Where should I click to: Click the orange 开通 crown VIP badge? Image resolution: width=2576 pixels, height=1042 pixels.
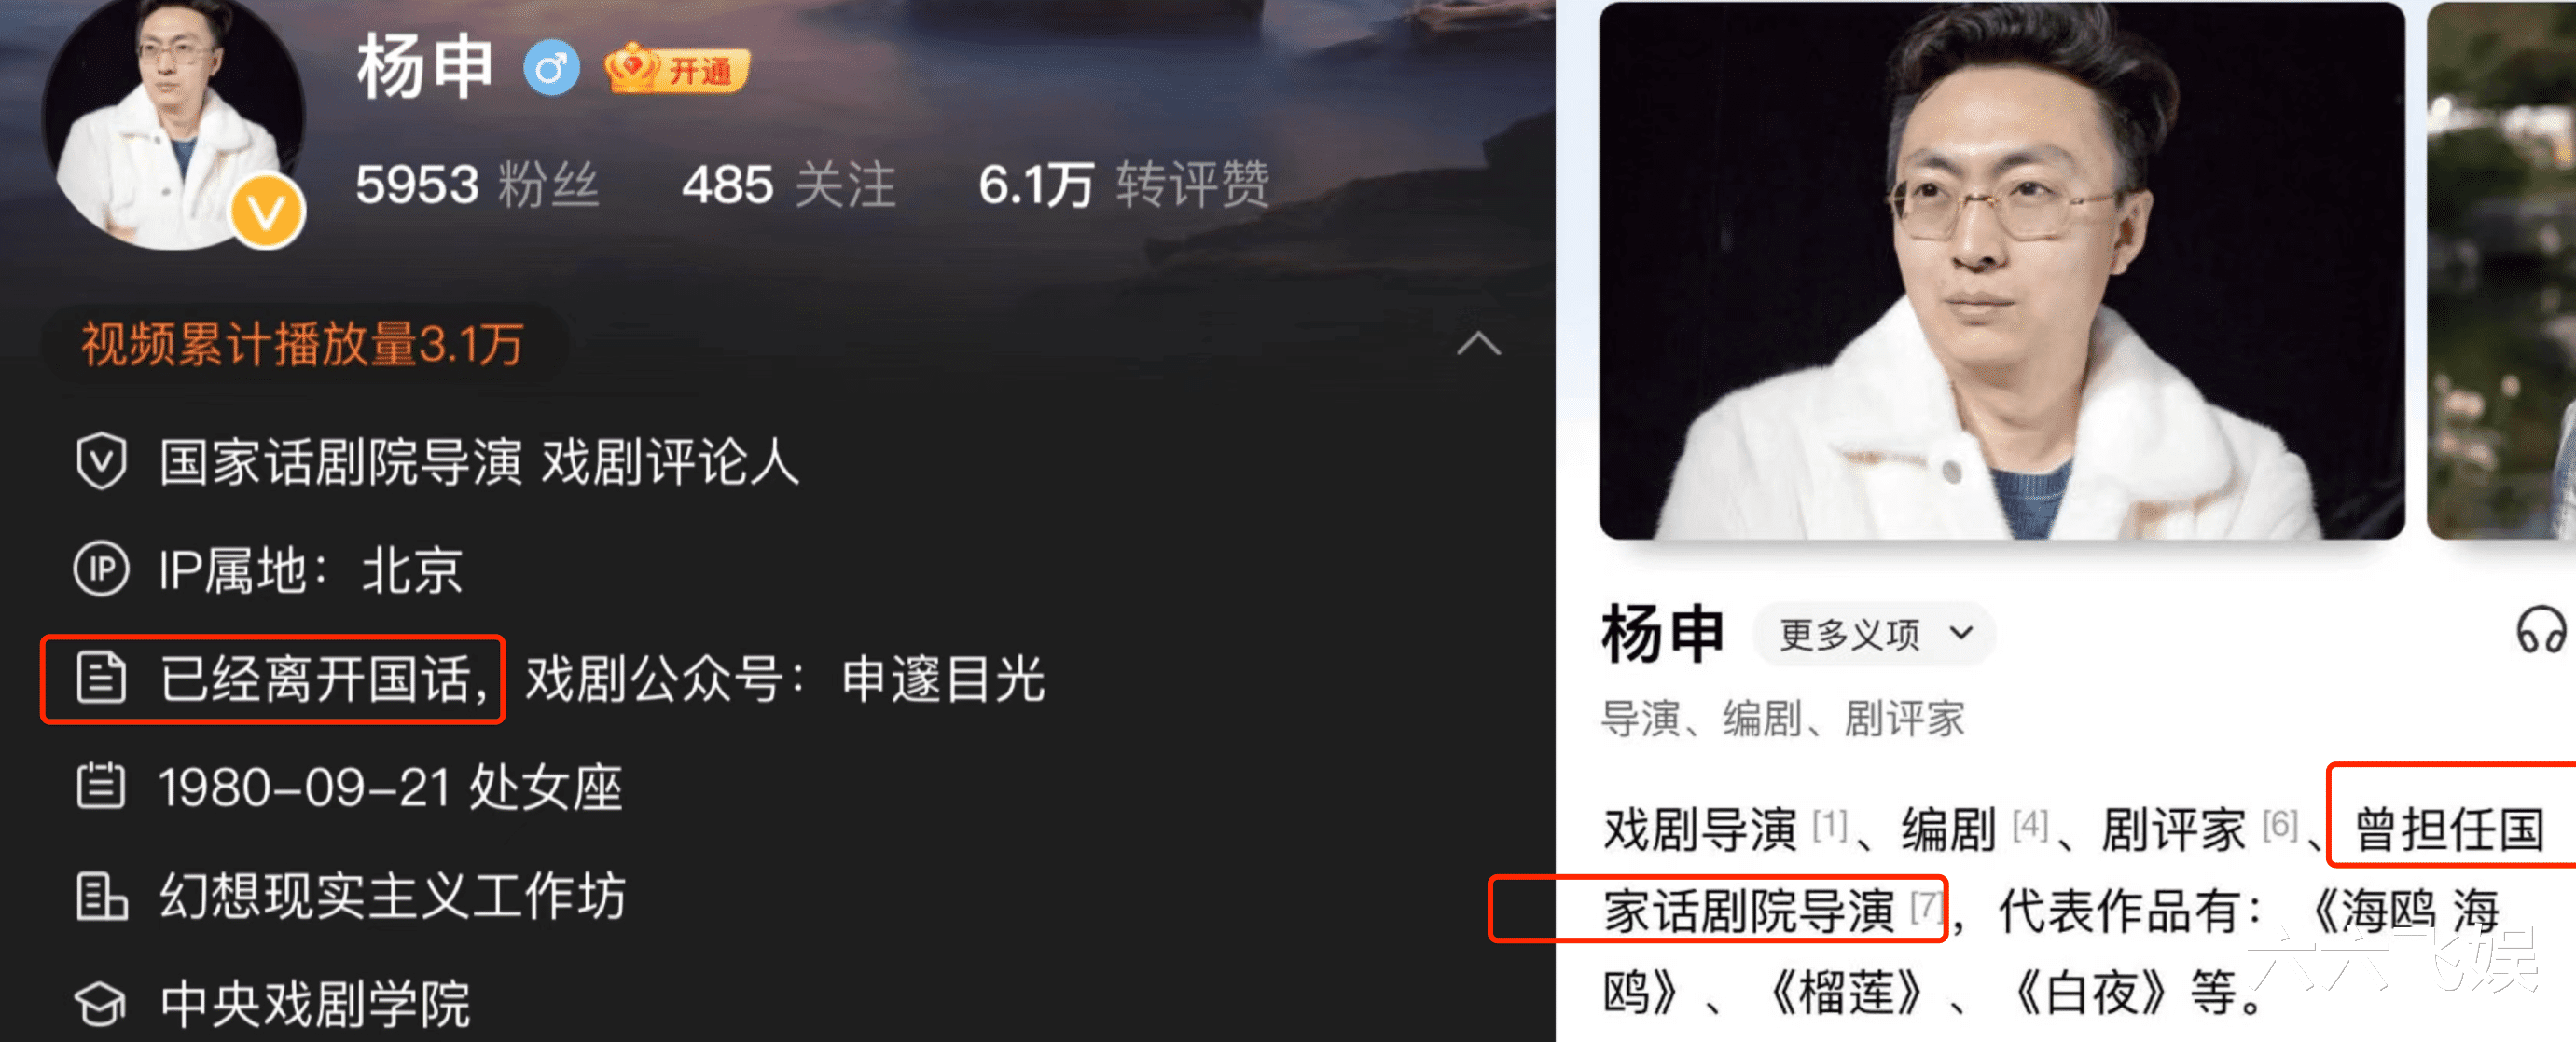tap(677, 68)
